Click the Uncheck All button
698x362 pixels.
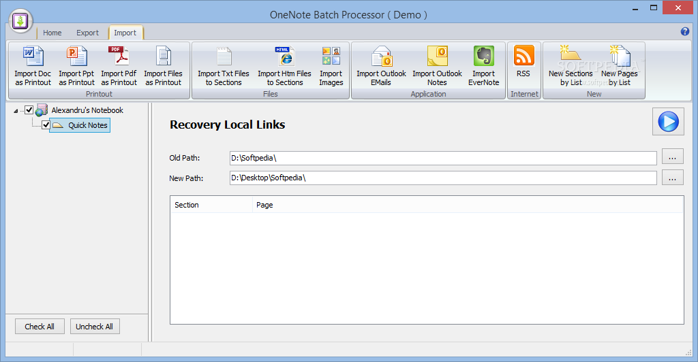point(94,327)
